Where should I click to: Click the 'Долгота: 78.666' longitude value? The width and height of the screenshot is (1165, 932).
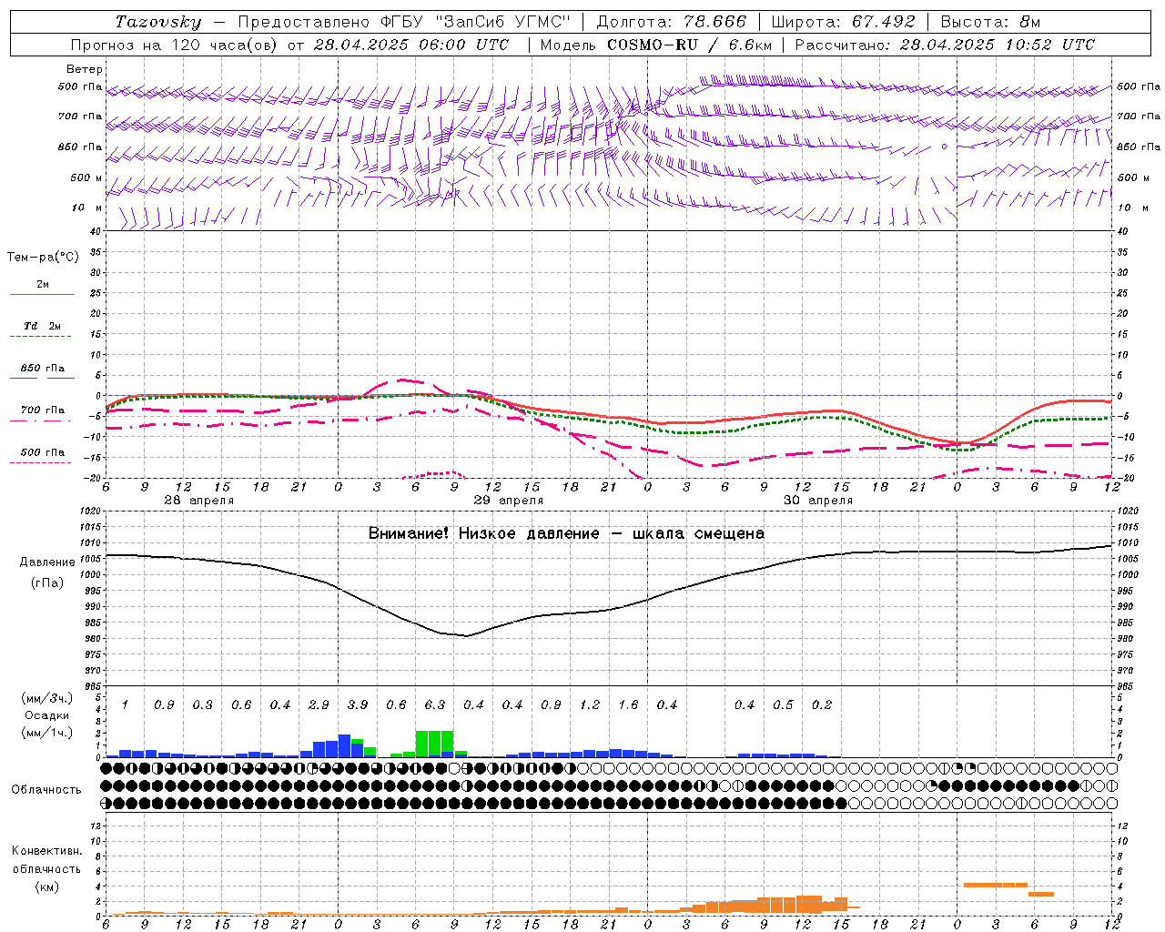(x=671, y=22)
